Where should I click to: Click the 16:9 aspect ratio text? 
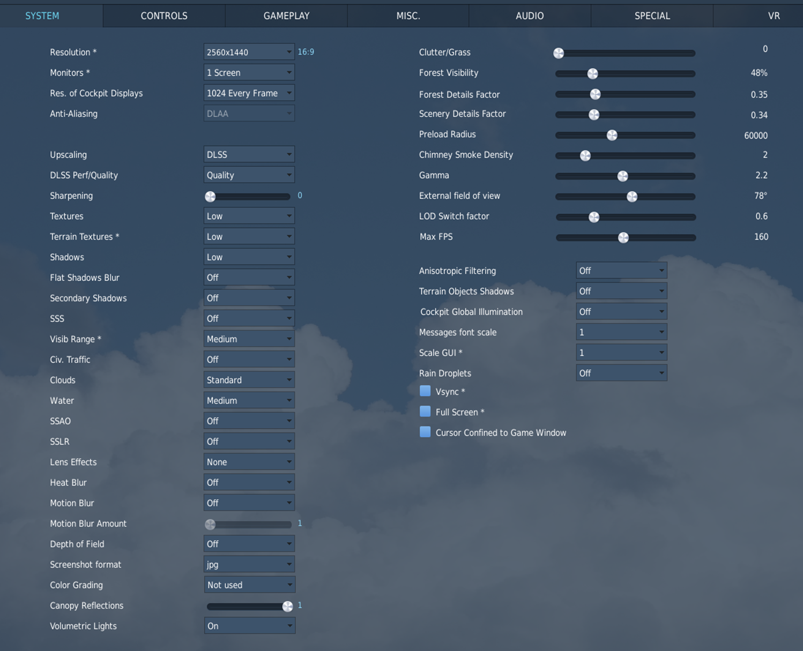(306, 52)
